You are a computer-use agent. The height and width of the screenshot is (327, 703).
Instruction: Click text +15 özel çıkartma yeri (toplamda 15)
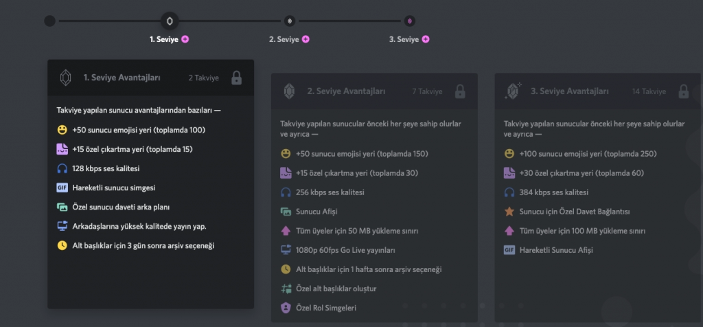[x=132, y=149]
